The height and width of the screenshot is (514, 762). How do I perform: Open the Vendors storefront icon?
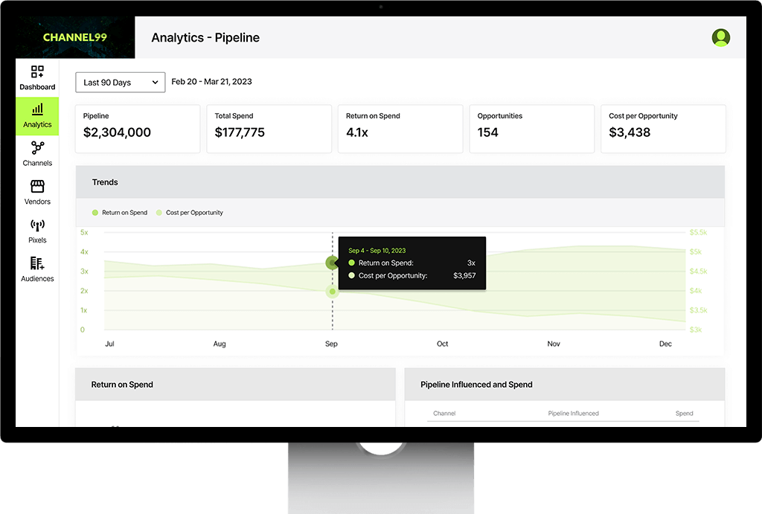(x=37, y=186)
